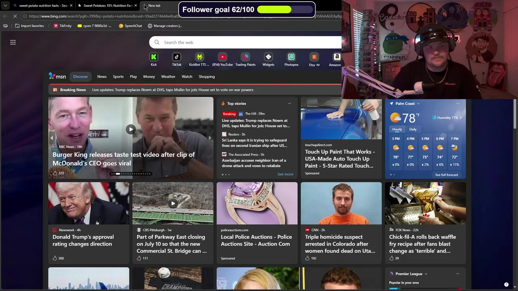
Task: Click See full forecast link
Action: [446, 175]
